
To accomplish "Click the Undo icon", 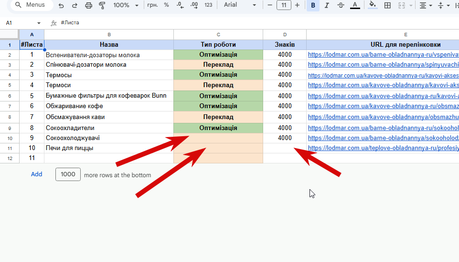I will 61,5.
